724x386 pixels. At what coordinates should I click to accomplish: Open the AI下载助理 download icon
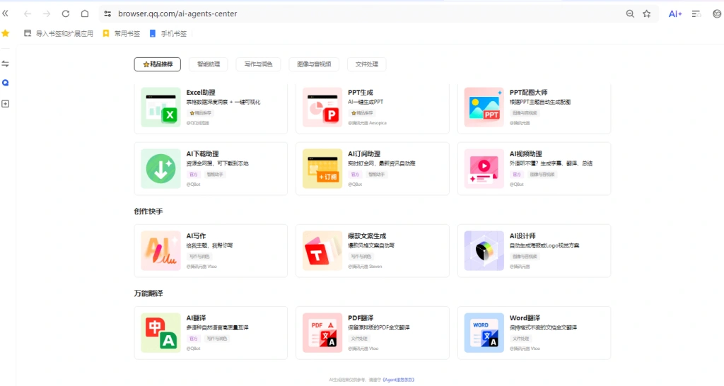click(x=160, y=168)
